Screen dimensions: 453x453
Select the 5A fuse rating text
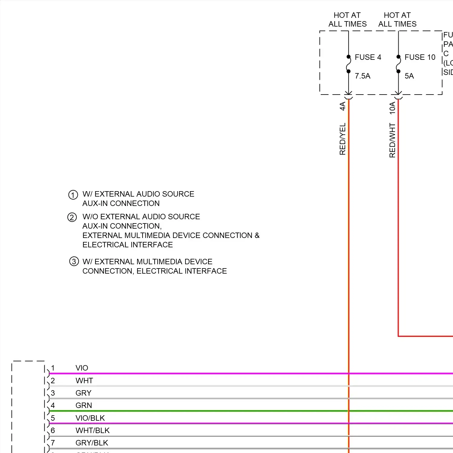(x=409, y=76)
